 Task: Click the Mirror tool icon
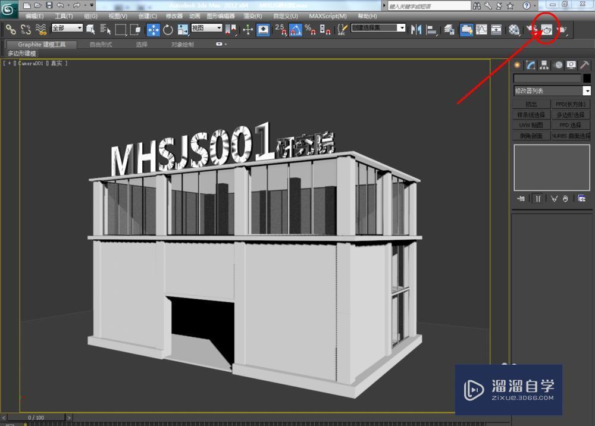coord(415,30)
